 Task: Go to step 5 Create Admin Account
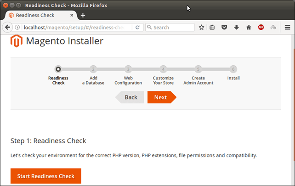(198, 69)
